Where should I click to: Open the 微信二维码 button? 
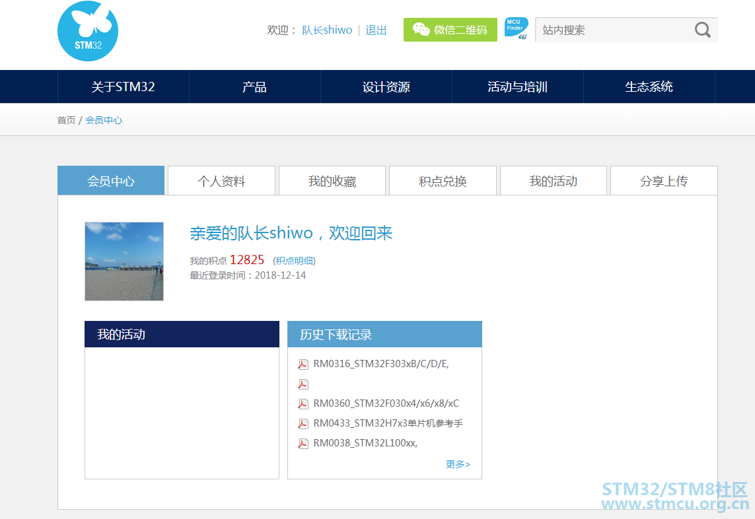[450, 30]
